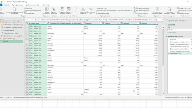Sort descending with the Z-A icon
Viewport: 192px width, 108px height.
[x=76, y=11]
